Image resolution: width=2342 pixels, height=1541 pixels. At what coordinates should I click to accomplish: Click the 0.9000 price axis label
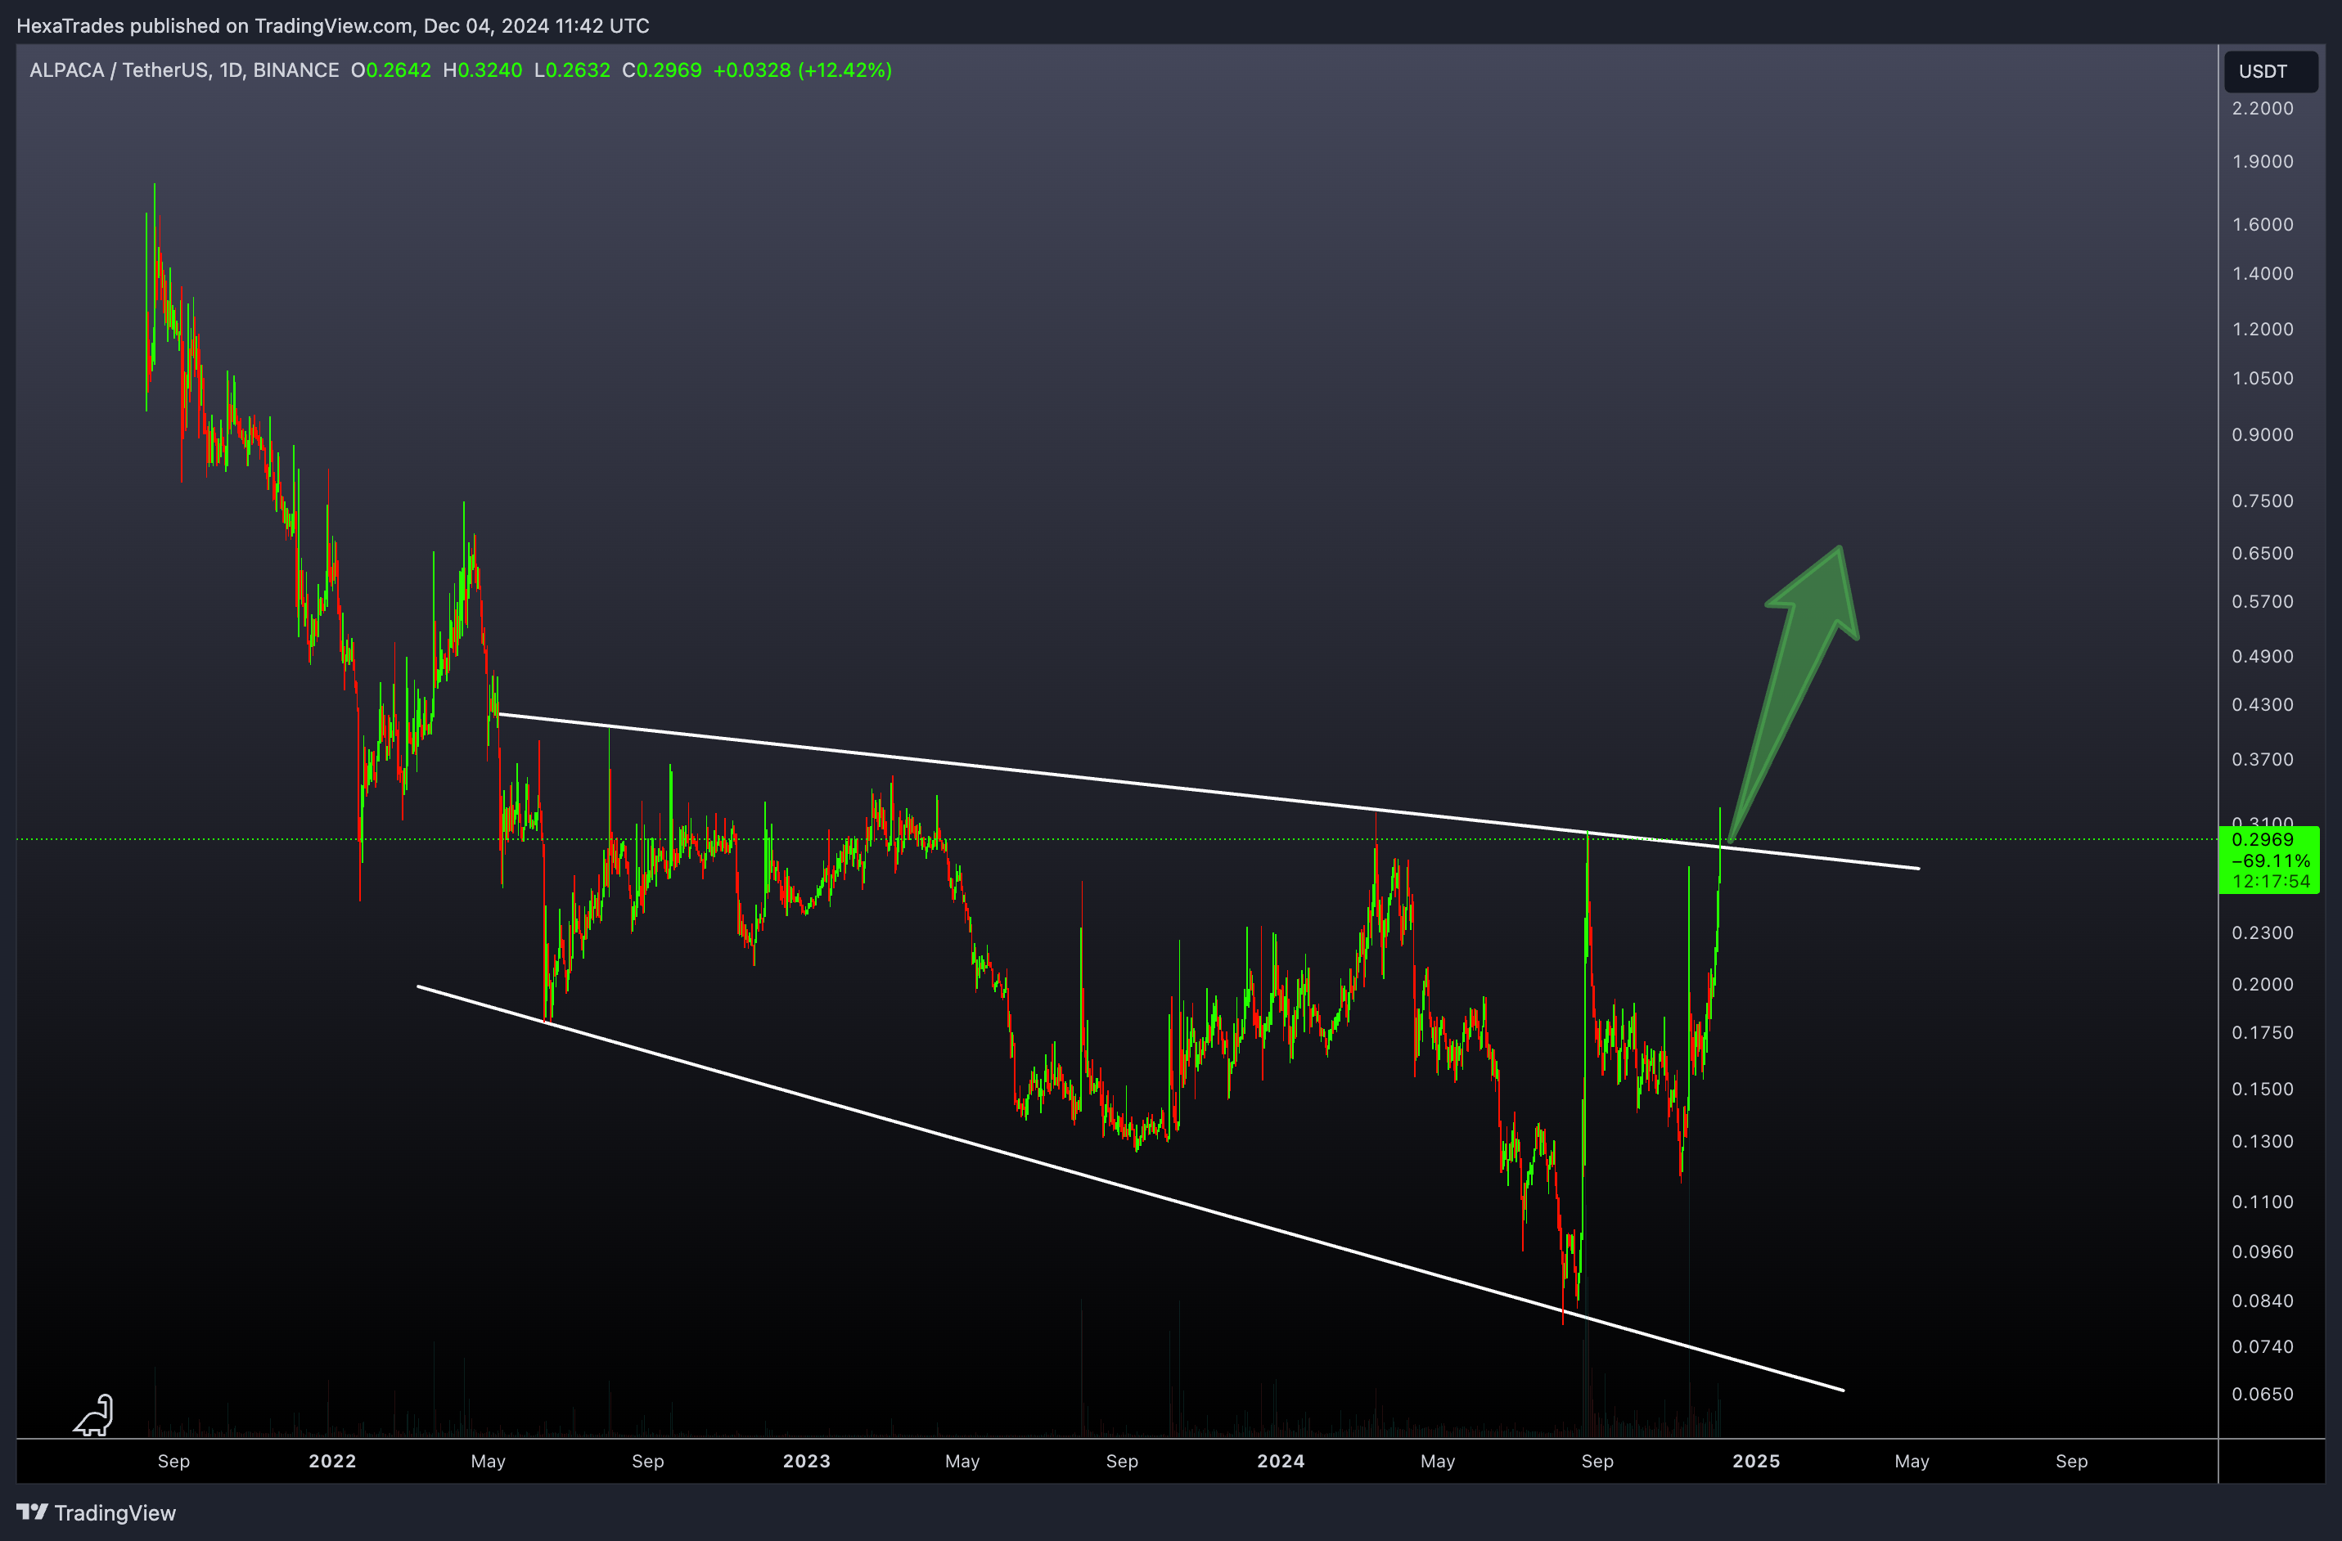[2263, 434]
